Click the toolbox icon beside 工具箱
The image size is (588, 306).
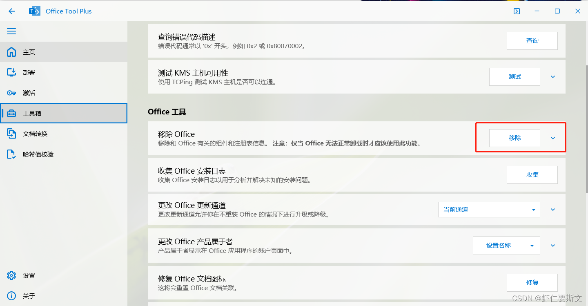coord(11,113)
